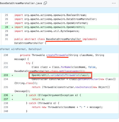Click the DataStreamMarshaller import statement
This screenshot has width=119, height=122.
(x=56, y=19)
